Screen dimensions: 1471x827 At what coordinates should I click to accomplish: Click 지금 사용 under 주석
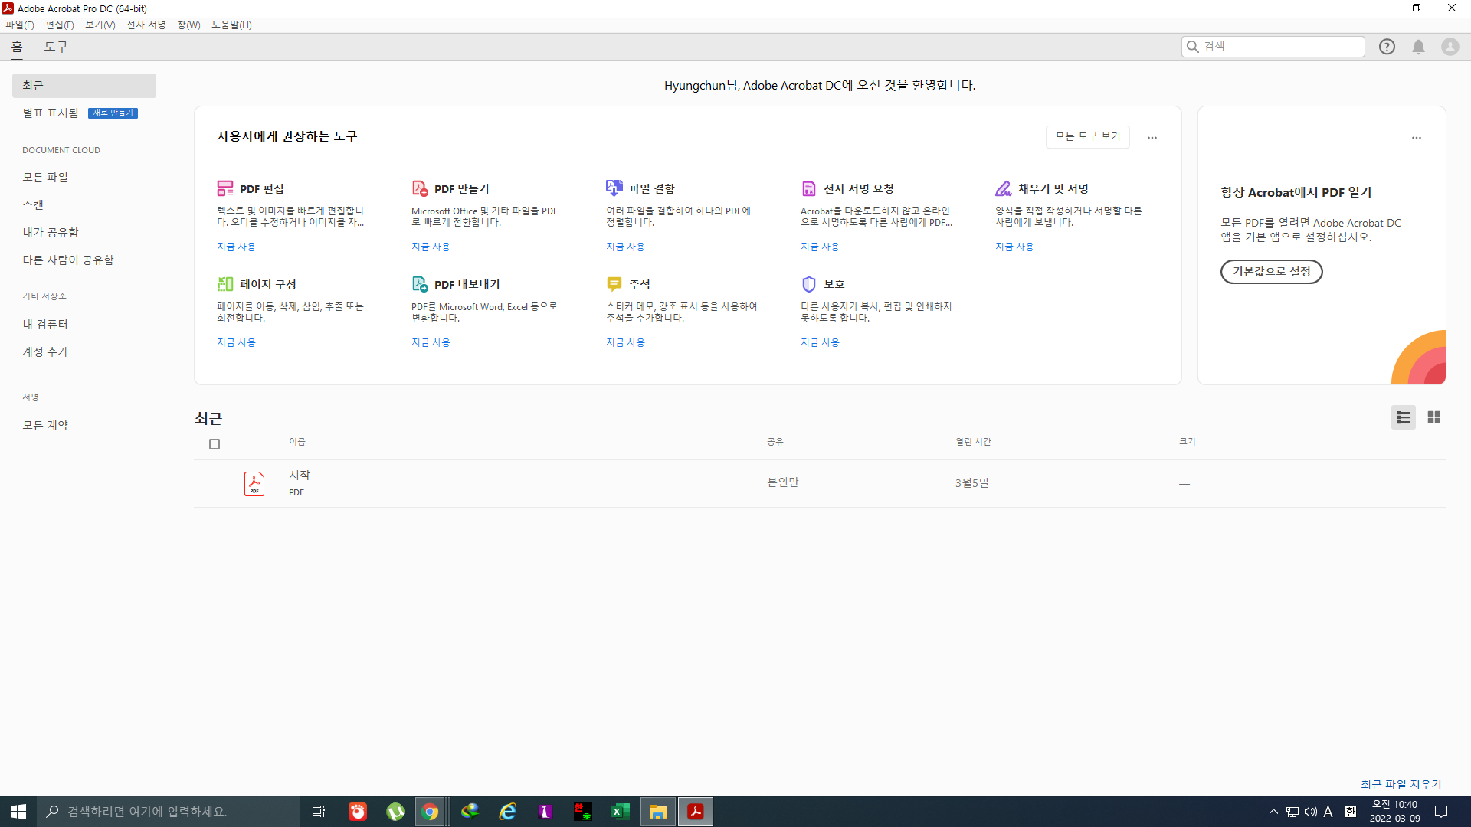[x=625, y=342]
